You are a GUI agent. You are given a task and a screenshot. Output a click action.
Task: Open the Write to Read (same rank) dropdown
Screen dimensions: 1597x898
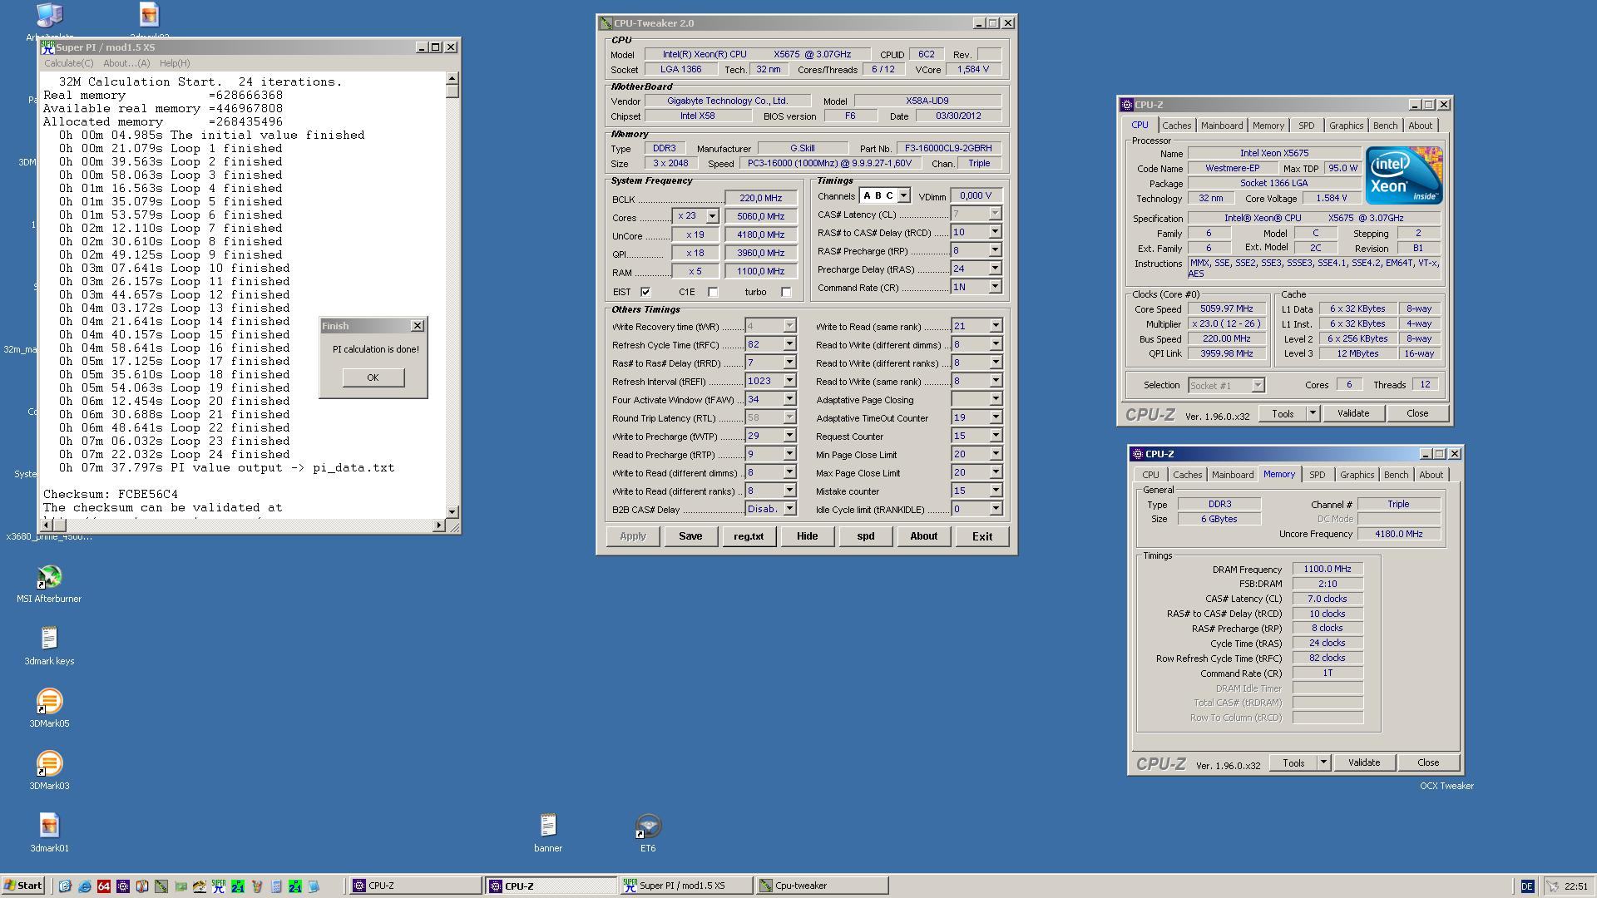pyautogui.click(x=995, y=326)
